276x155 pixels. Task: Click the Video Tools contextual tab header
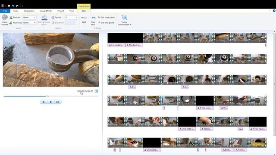pos(84,6)
